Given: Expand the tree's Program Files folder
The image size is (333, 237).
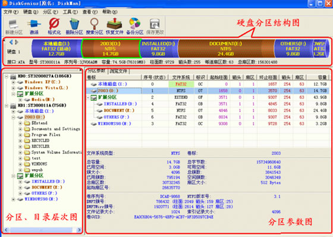Looking at the screenshot, I should (20, 135).
